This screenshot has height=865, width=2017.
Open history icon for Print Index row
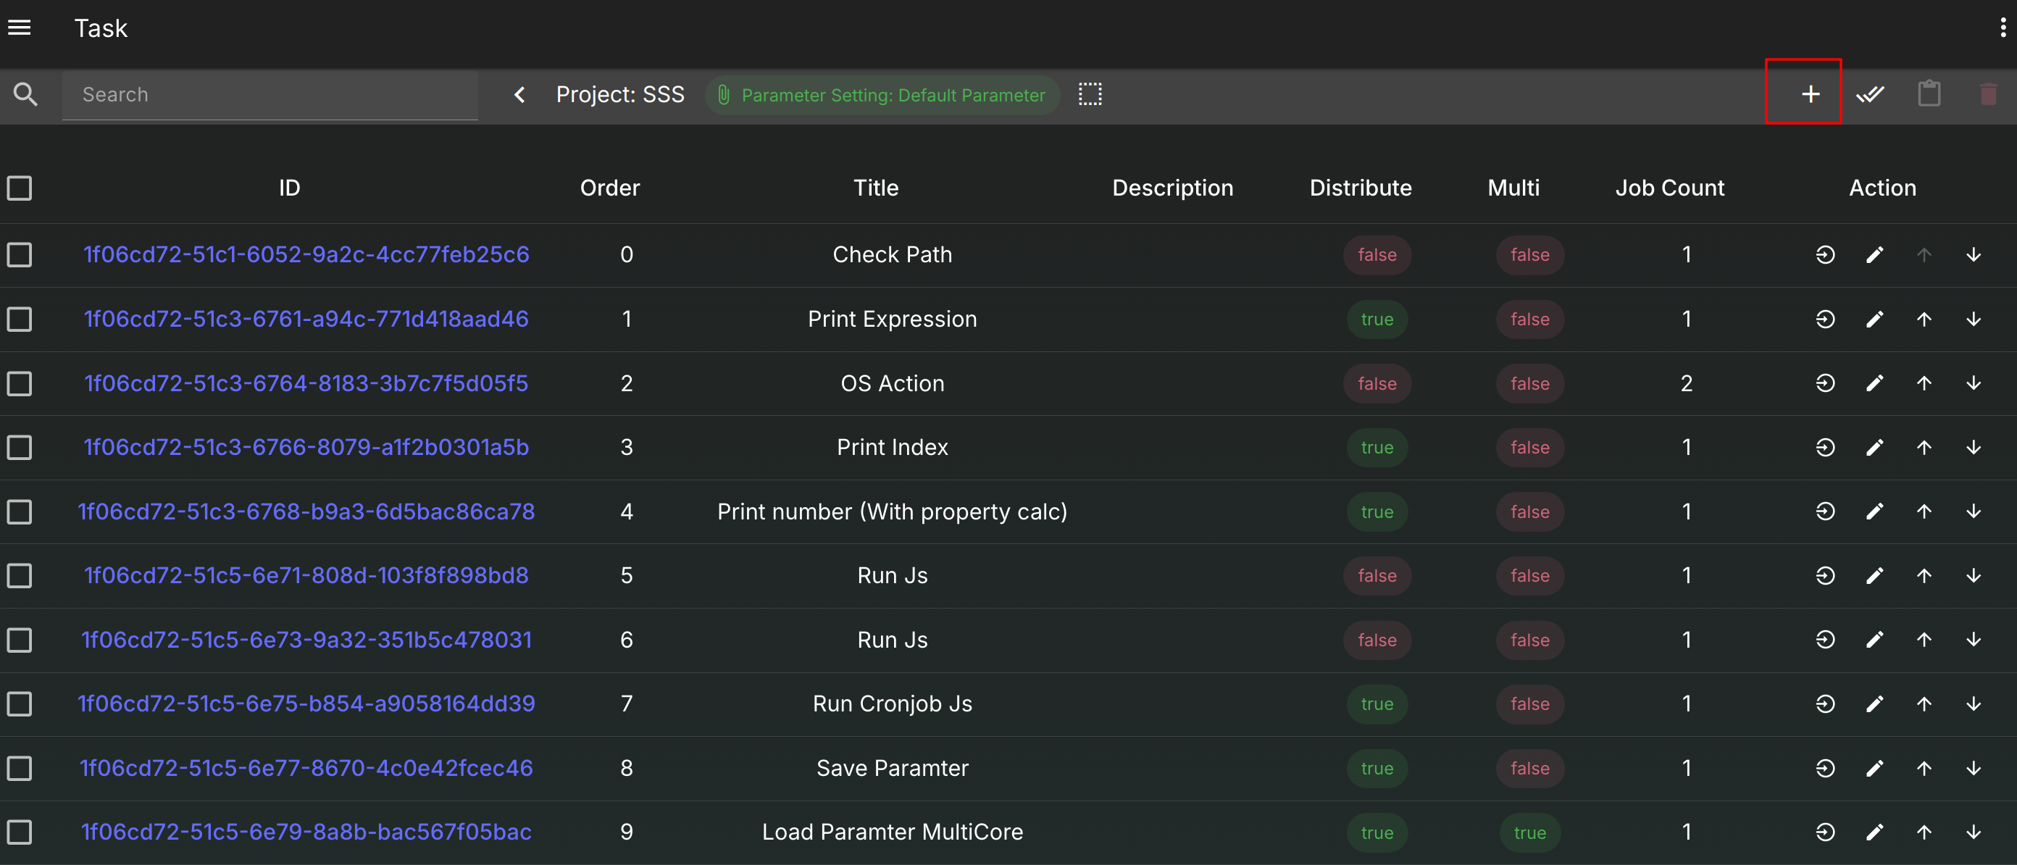[1825, 448]
